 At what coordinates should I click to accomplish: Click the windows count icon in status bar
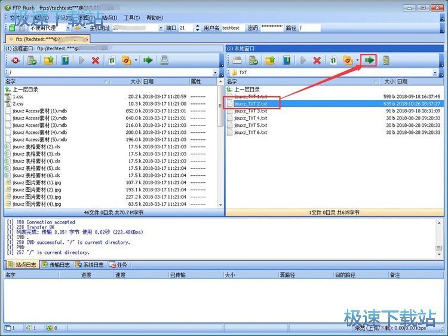click(8, 328)
